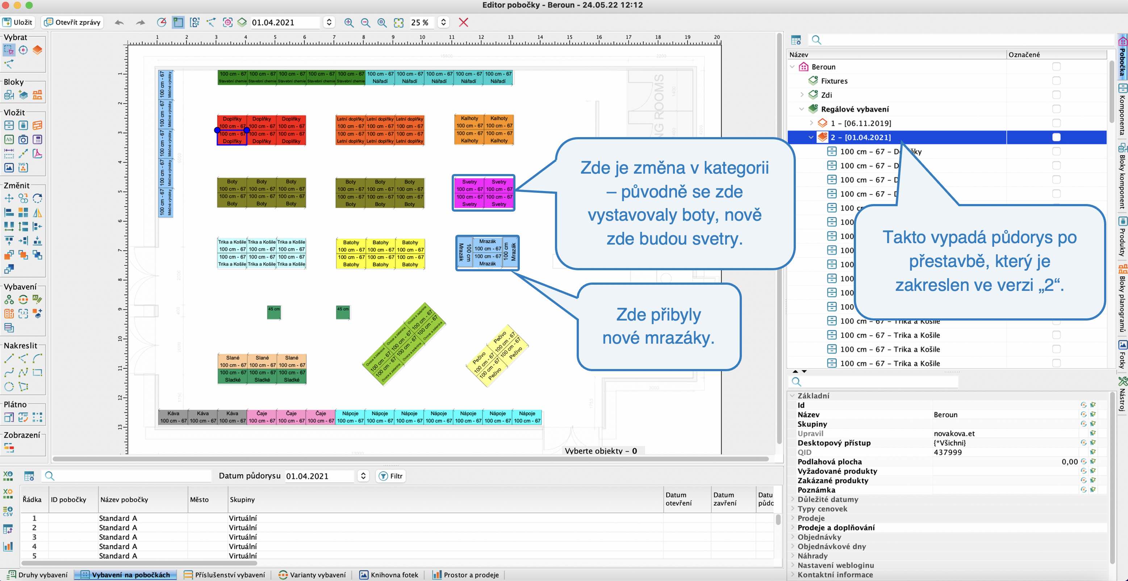This screenshot has width=1128, height=581.
Task: Click the canvas horizontal scrollbar
Action: (410, 459)
